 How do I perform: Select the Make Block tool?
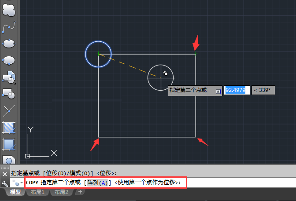coord(9,94)
